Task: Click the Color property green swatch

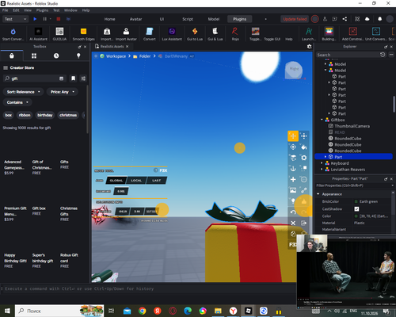Action: click(356, 216)
